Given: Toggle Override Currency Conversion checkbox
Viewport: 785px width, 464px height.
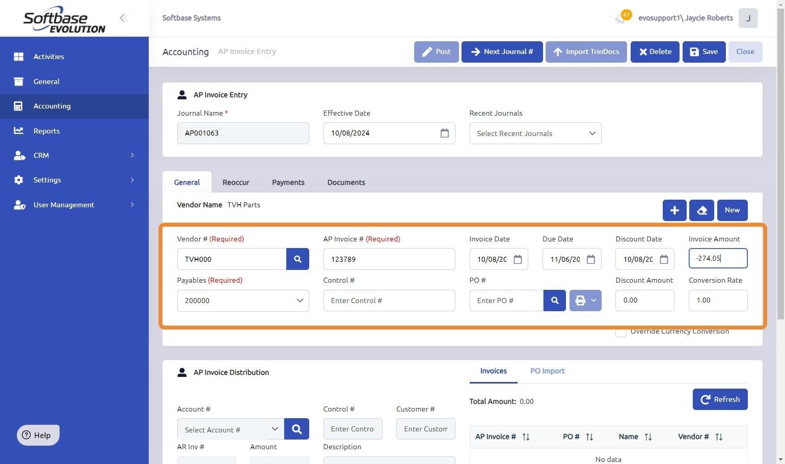Looking at the screenshot, I should point(620,332).
